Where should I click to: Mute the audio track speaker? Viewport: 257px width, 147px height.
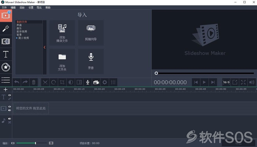point(10,119)
